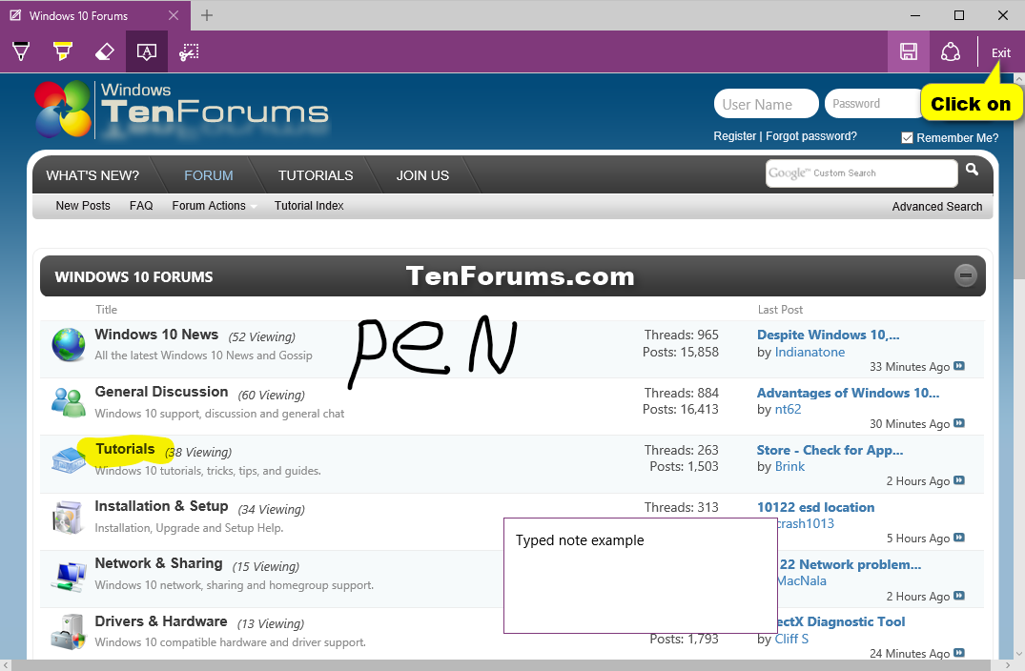
Task: Go to last post 30 Minutes Ago icon
Action: [959, 423]
